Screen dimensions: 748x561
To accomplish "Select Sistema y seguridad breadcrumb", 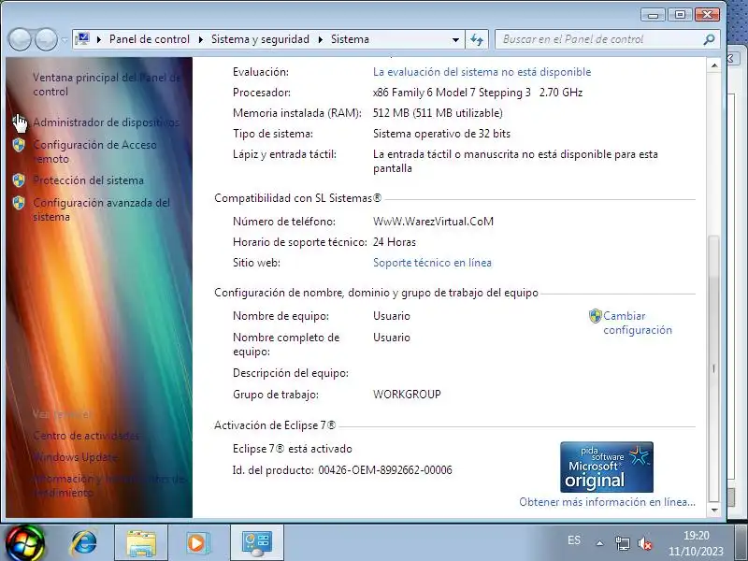I will [260, 39].
